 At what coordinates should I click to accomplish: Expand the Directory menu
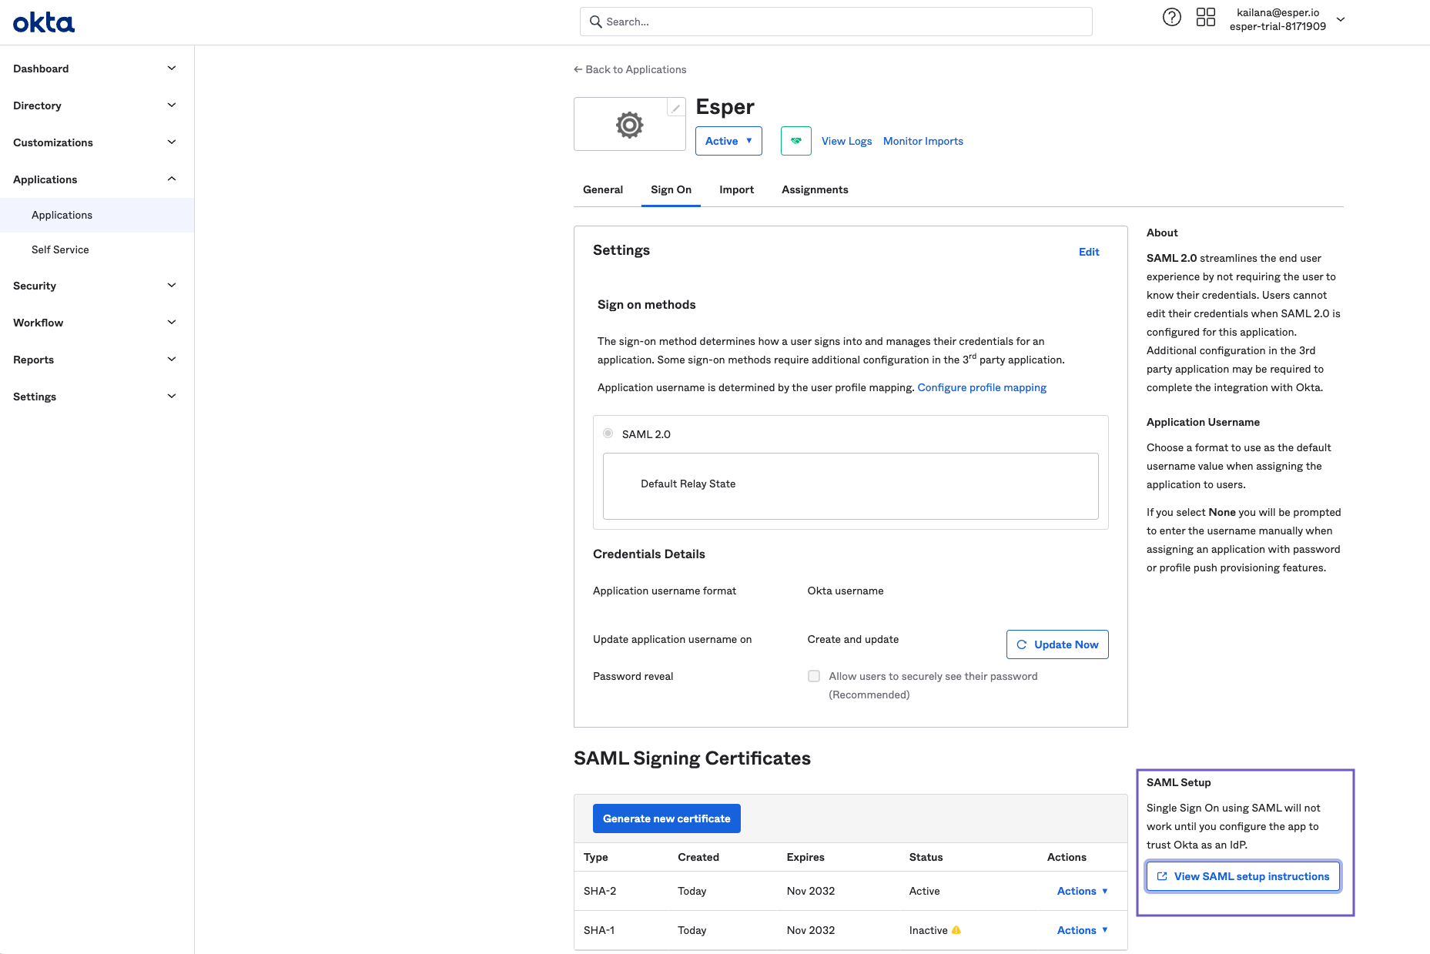click(97, 105)
